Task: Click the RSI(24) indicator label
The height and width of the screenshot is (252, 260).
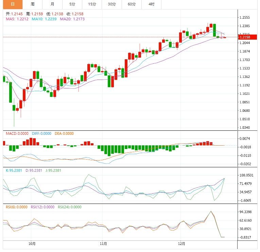Action: (x=70, y=207)
